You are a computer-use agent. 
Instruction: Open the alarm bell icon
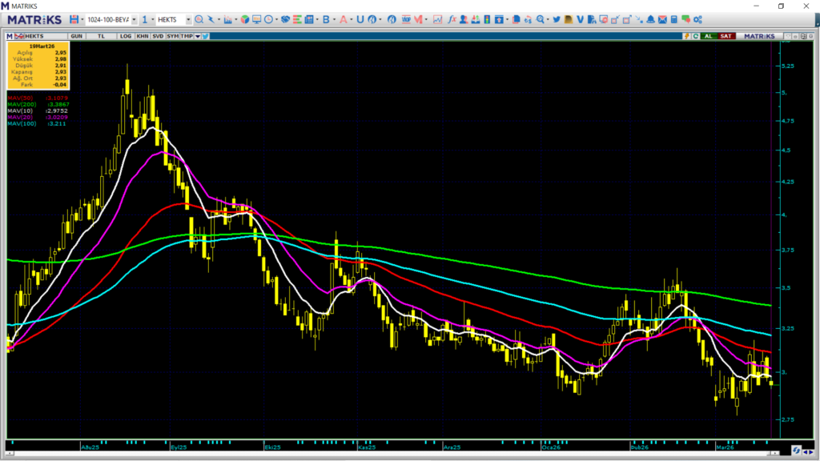coord(650,19)
